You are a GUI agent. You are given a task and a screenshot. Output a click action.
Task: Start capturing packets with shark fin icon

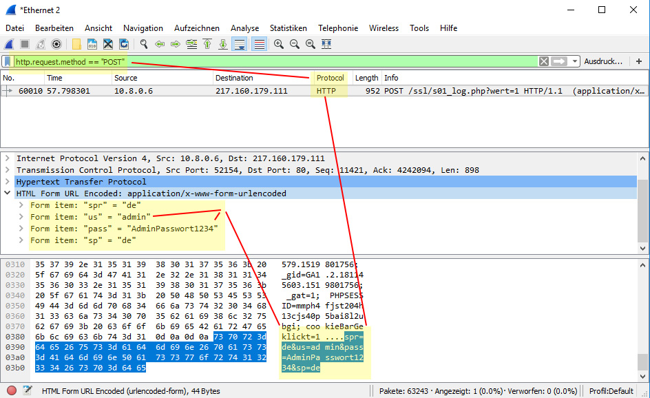pyautogui.click(x=9, y=44)
